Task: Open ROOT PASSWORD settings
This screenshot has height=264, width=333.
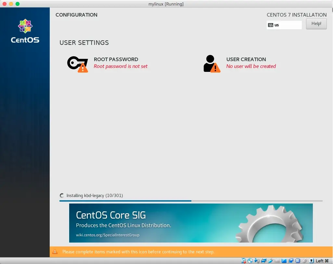Action: [x=116, y=59]
